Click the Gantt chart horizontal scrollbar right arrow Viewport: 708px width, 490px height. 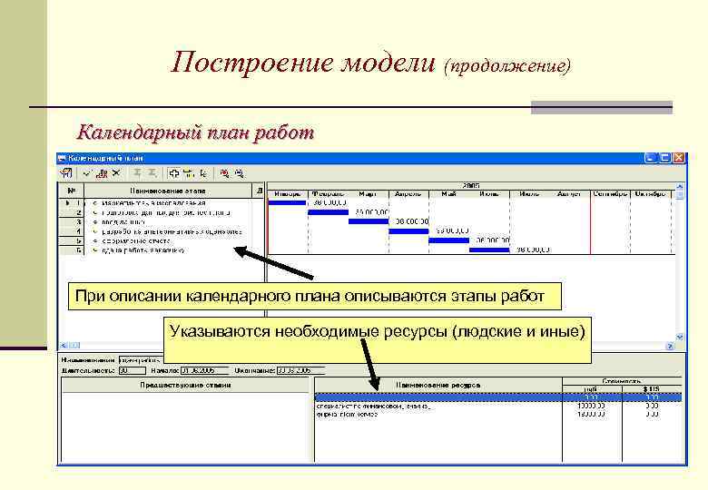(x=670, y=346)
